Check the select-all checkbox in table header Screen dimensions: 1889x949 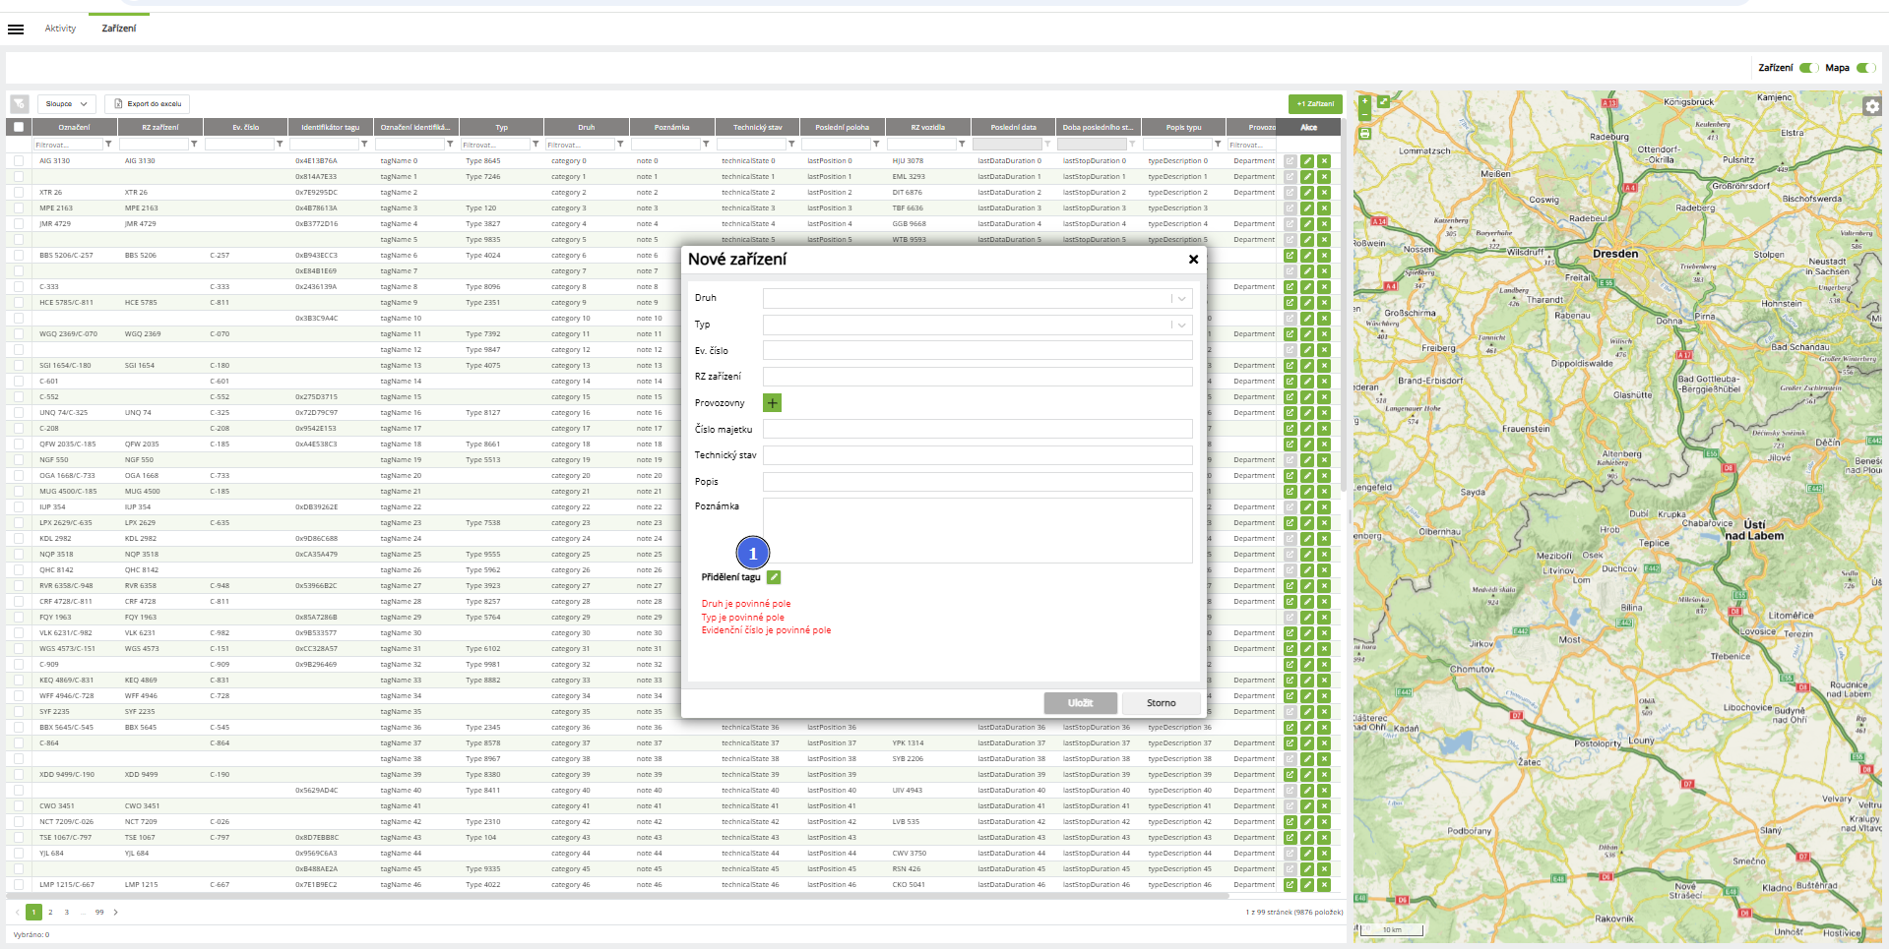pos(19,127)
